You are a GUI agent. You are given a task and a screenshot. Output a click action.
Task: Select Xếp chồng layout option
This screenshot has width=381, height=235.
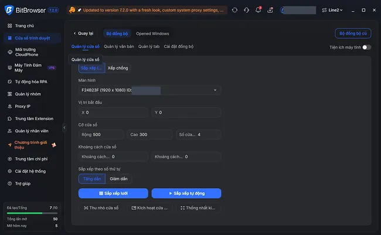118,68
